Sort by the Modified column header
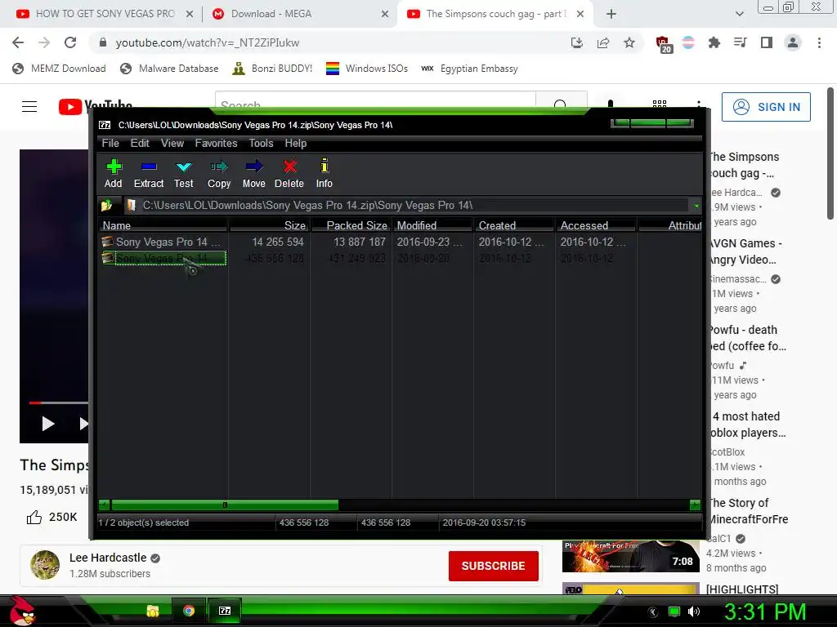This screenshot has width=837, height=627. [x=433, y=225]
